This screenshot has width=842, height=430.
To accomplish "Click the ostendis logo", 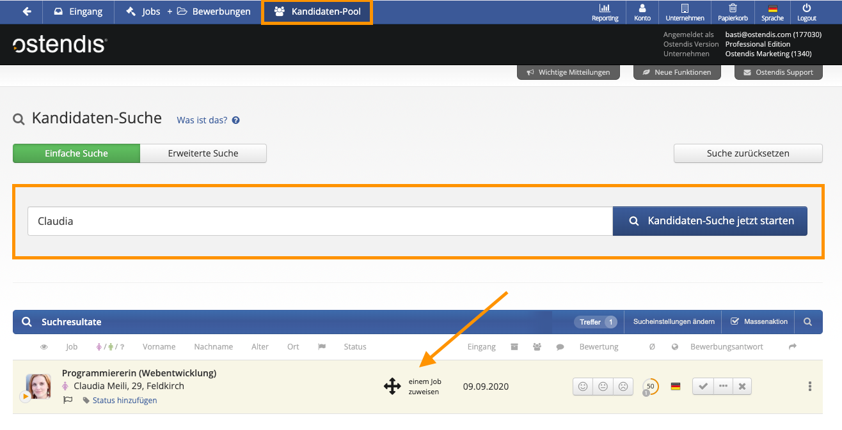I will pos(60,44).
